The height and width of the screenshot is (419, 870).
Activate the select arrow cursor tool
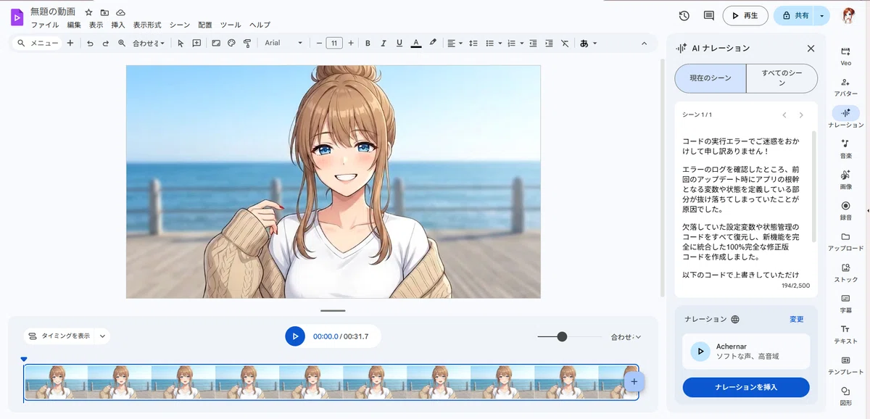(181, 43)
